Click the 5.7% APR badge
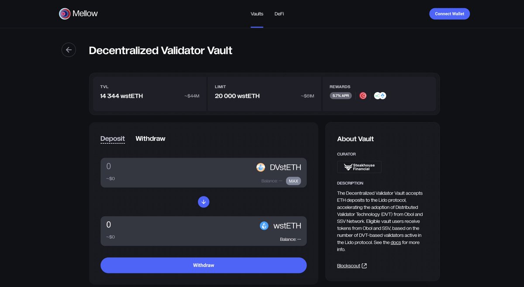The height and width of the screenshot is (287, 524). tap(341, 96)
